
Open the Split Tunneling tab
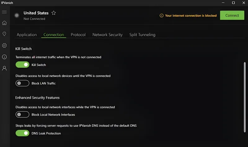coord(142,35)
